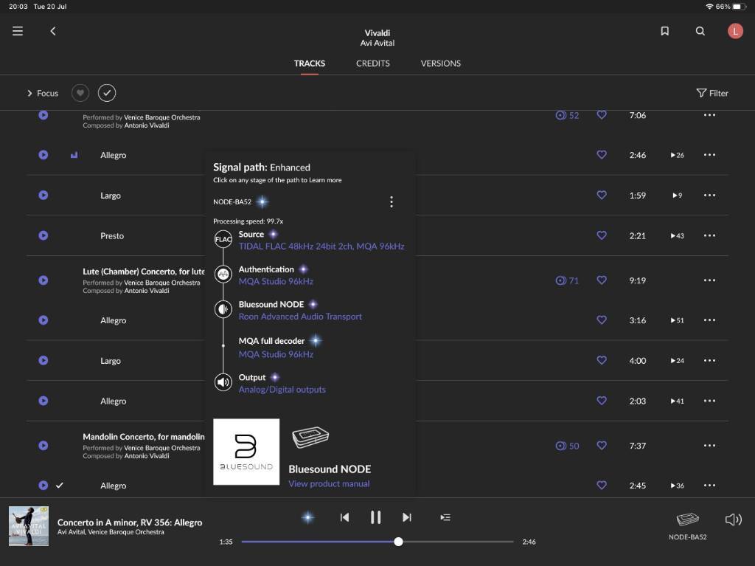Toggle the checkmark selection filter beside Focus
The width and height of the screenshot is (755, 566).
tap(107, 93)
